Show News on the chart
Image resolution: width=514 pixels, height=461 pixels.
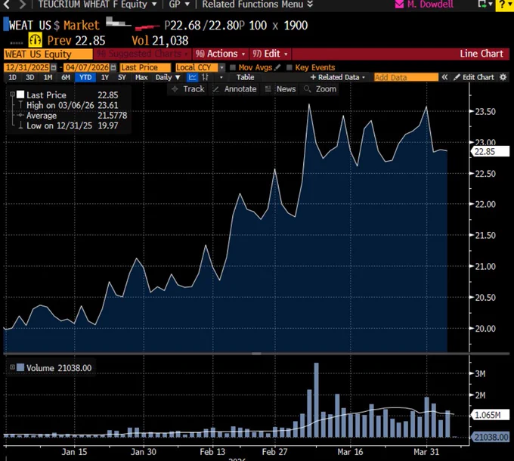[280, 89]
